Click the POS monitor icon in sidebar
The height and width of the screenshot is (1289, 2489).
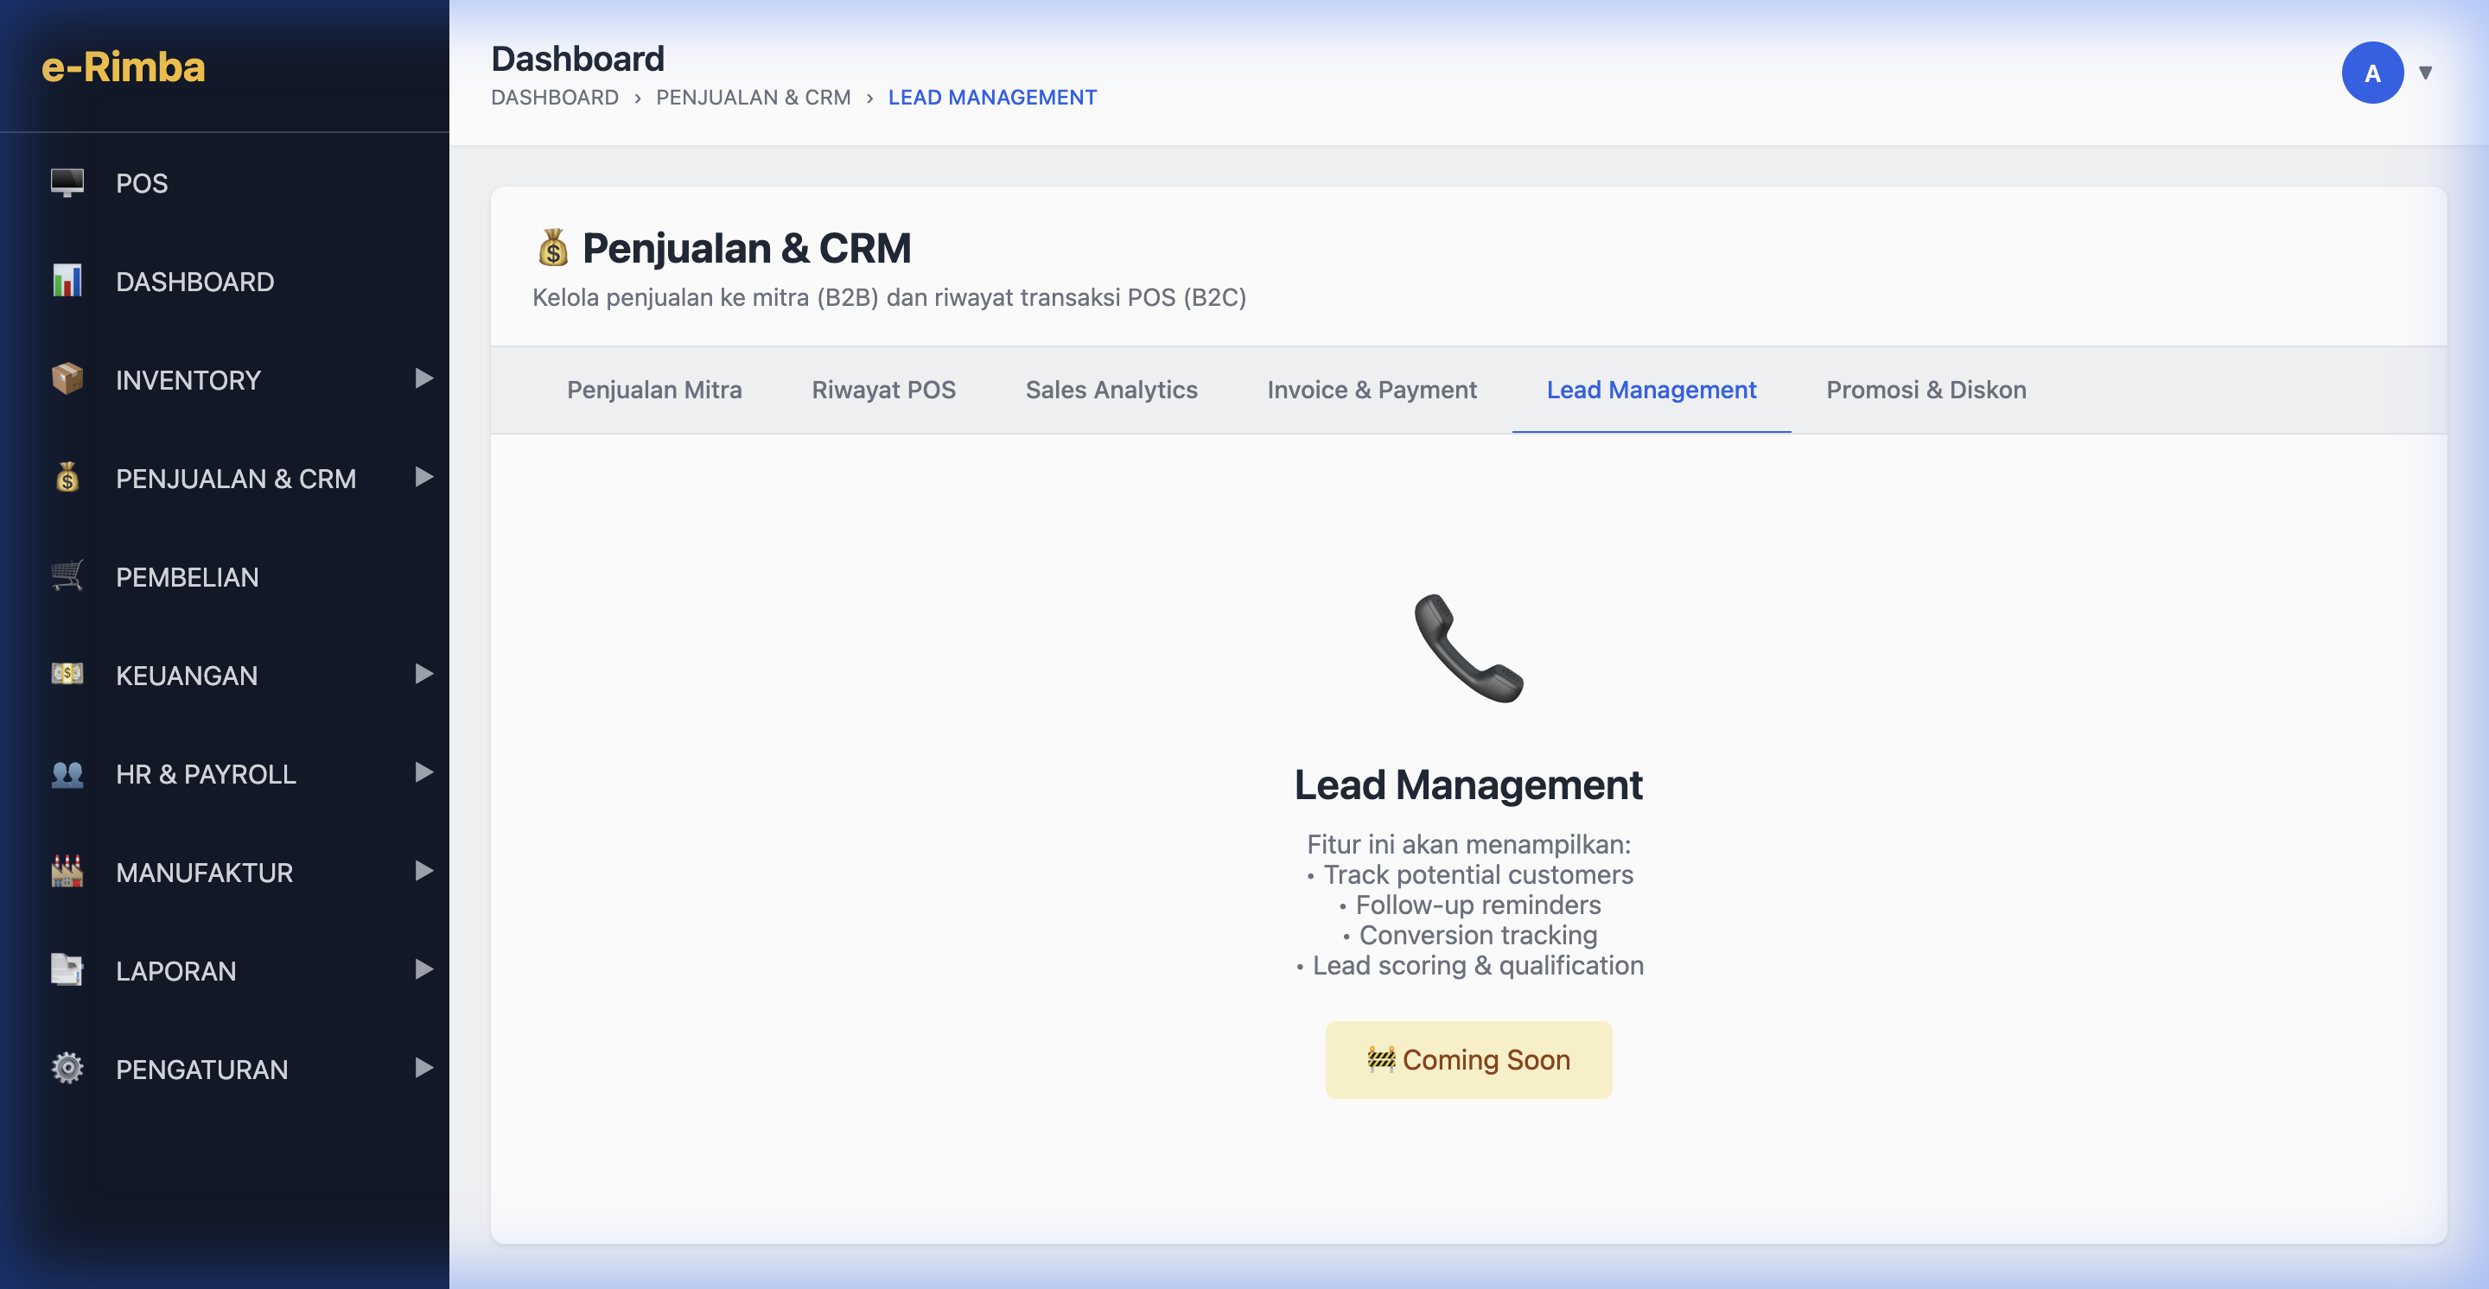[x=67, y=182]
